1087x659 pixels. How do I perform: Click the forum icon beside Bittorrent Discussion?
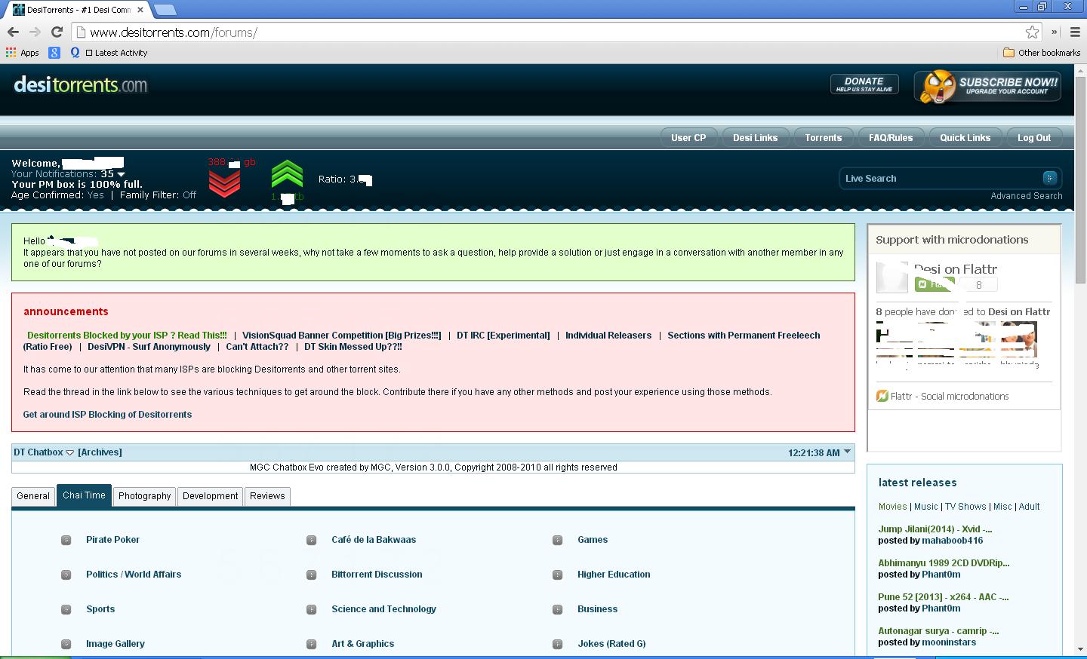pos(311,575)
